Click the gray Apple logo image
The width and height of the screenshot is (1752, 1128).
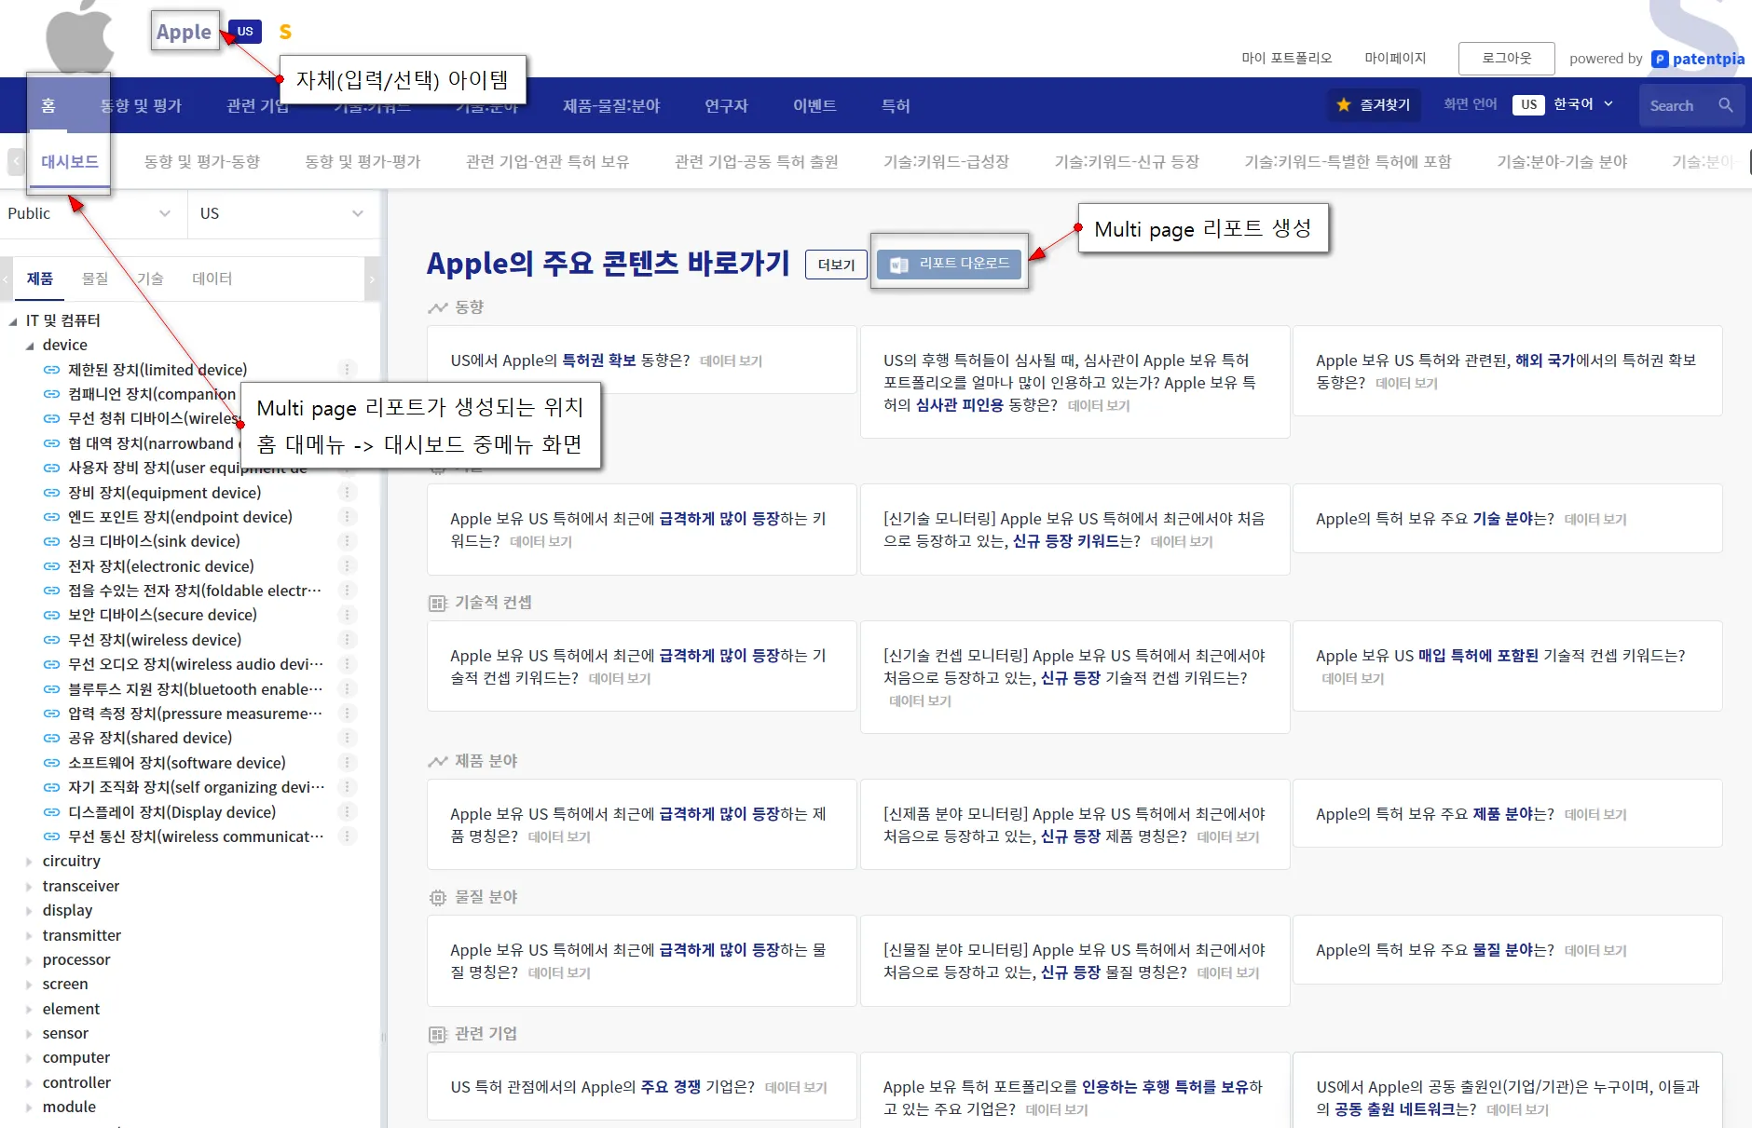click(80, 35)
